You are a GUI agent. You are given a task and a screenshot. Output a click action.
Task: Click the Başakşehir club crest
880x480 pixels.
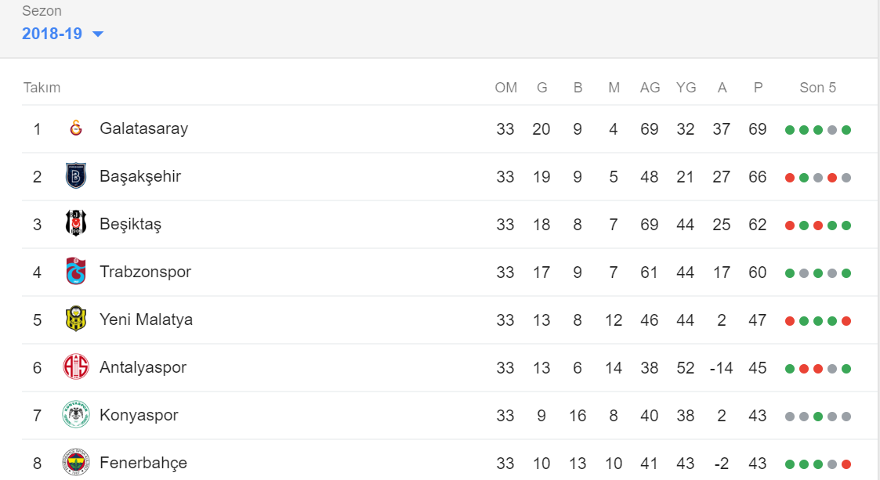tap(76, 176)
